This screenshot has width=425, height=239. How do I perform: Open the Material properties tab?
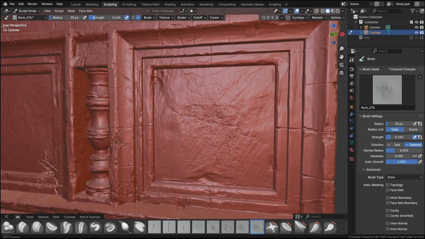[351, 150]
